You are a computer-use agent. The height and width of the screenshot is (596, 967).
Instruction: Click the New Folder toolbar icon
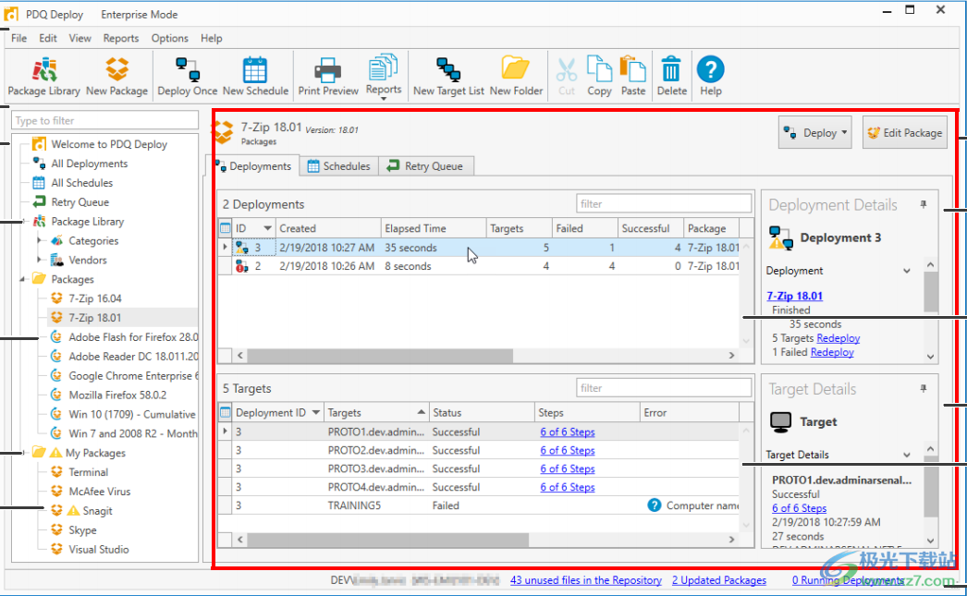[x=516, y=77]
